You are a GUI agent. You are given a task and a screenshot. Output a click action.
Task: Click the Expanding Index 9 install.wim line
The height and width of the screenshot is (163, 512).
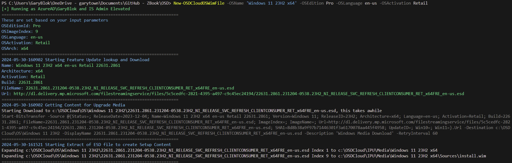[x=244, y=156]
